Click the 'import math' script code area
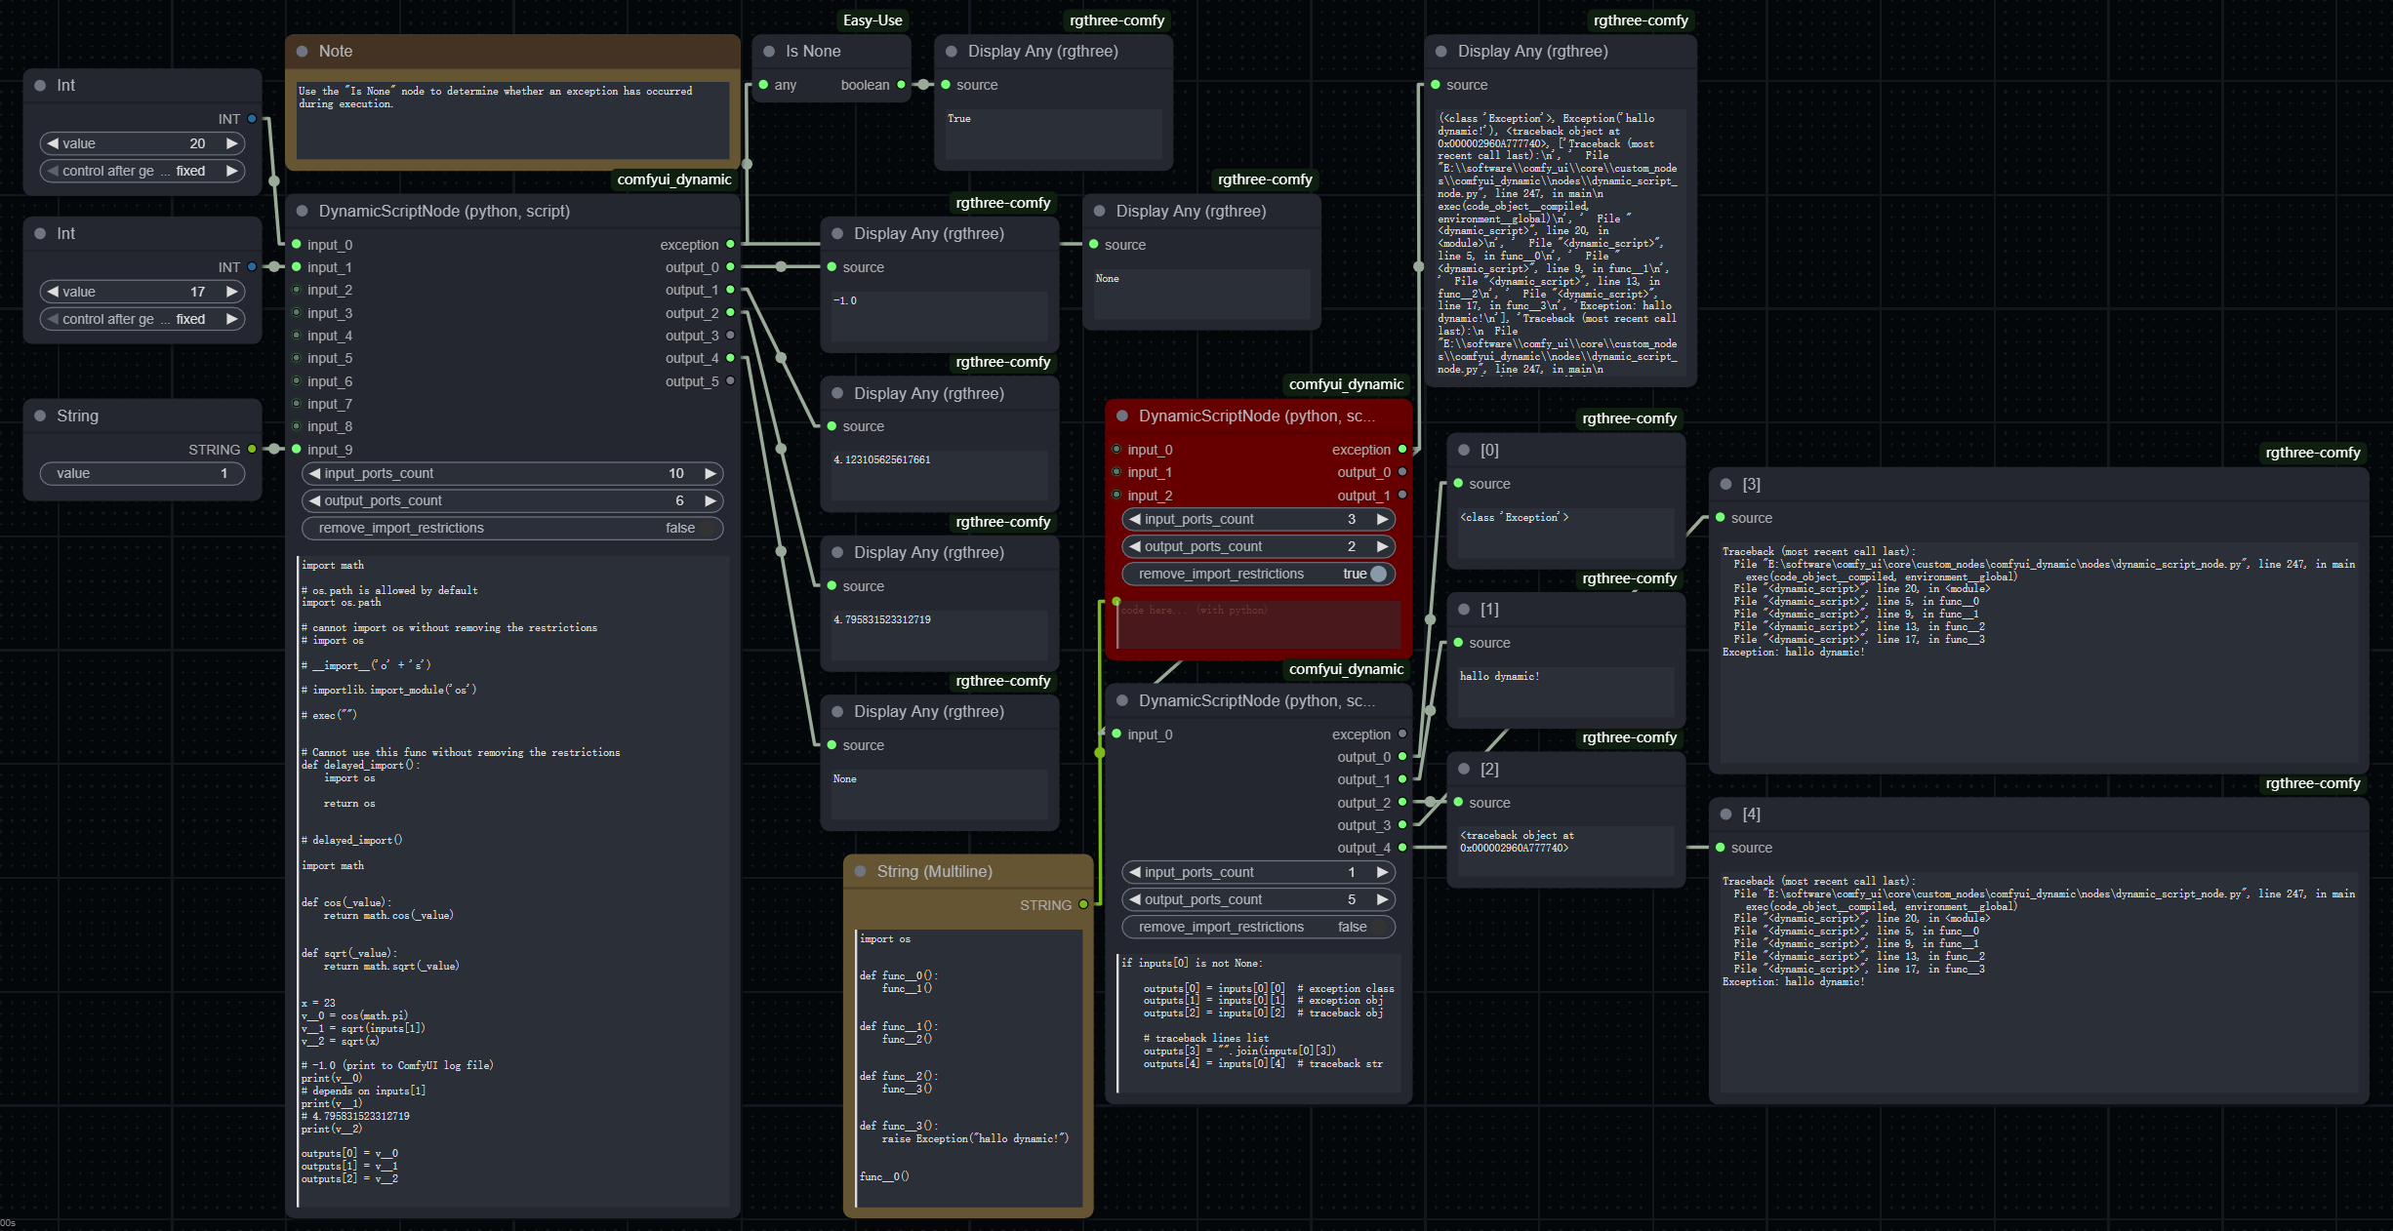 [x=513, y=881]
